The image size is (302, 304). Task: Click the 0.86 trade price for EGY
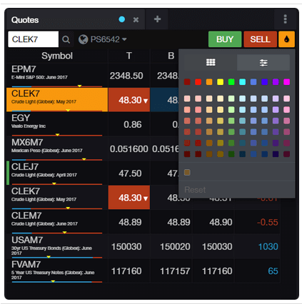pos(133,125)
